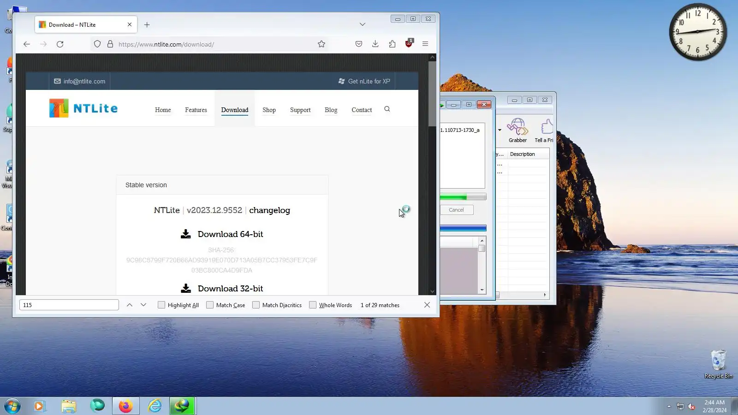The height and width of the screenshot is (415, 738).
Task: Expand the toolbar dropdown arrow beside Grabber
Action: pos(500,130)
